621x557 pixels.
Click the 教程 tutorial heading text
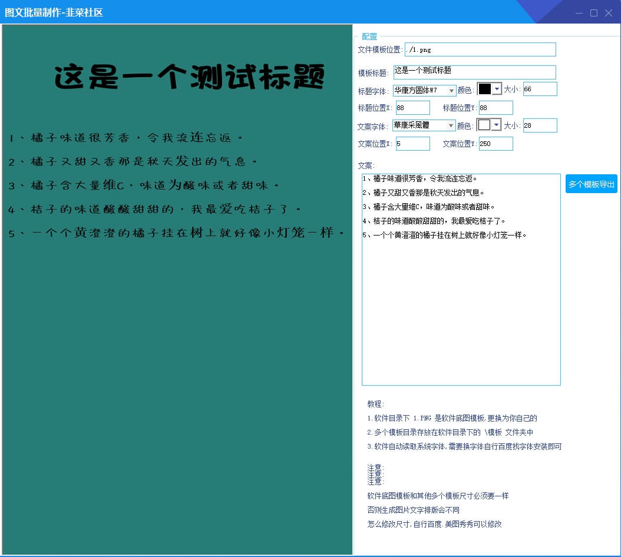(375, 404)
